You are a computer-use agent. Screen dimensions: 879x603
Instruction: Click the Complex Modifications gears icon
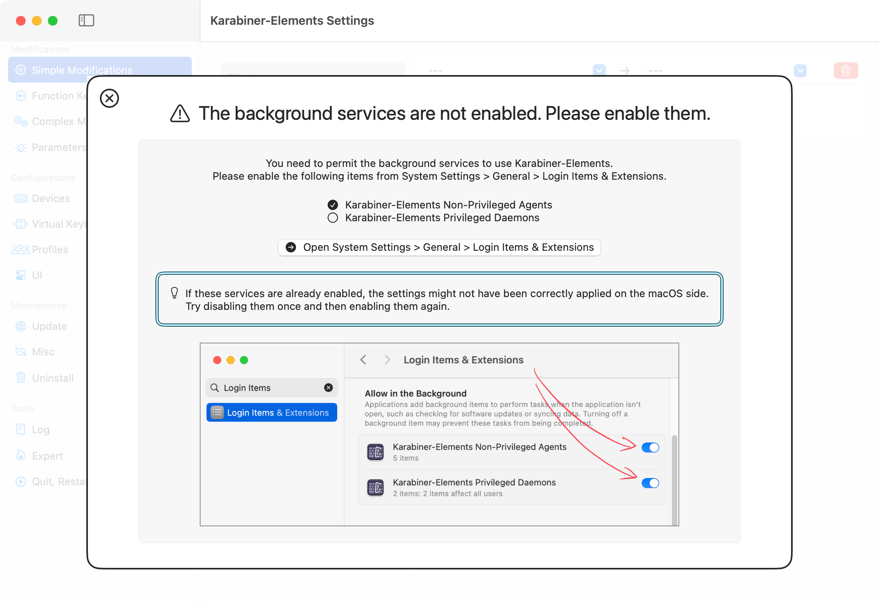click(21, 121)
